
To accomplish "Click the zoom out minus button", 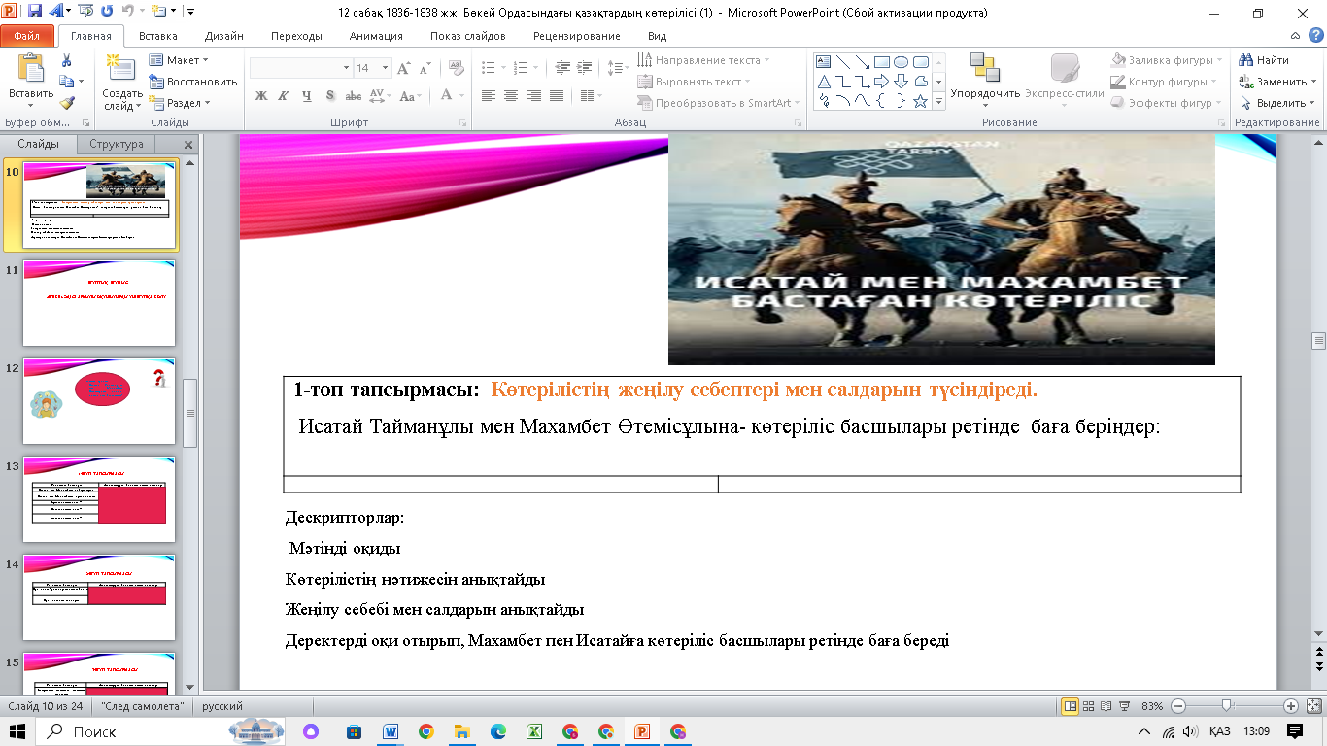I will click(1178, 706).
